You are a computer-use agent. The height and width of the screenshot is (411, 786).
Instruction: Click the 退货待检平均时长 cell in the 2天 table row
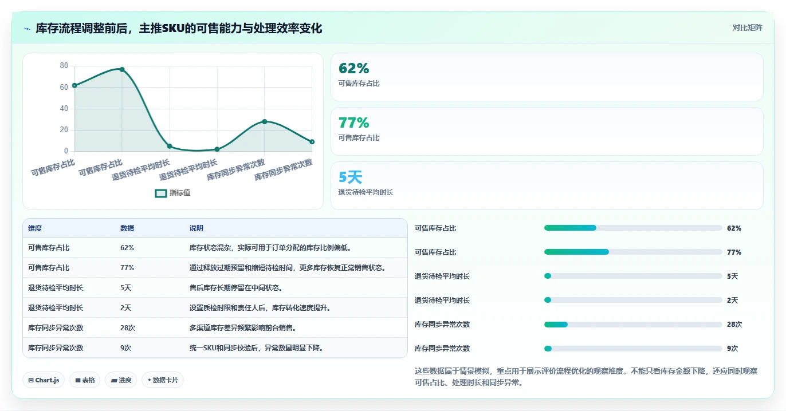(56, 308)
